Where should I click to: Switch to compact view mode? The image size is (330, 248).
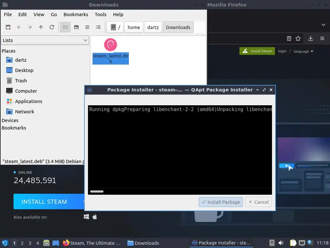pos(87,27)
